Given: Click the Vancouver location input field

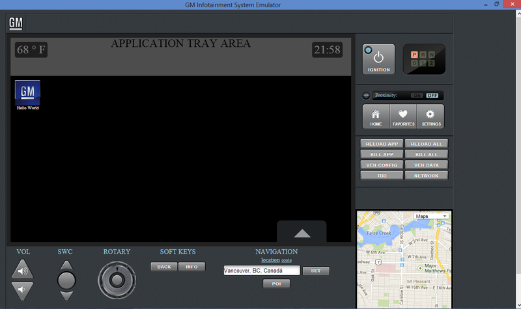Looking at the screenshot, I should coord(260,271).
